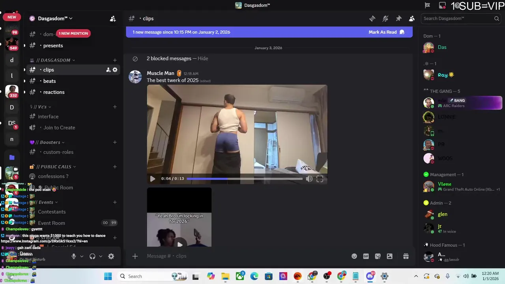Send a gift with the gift icon

[406, 256]
